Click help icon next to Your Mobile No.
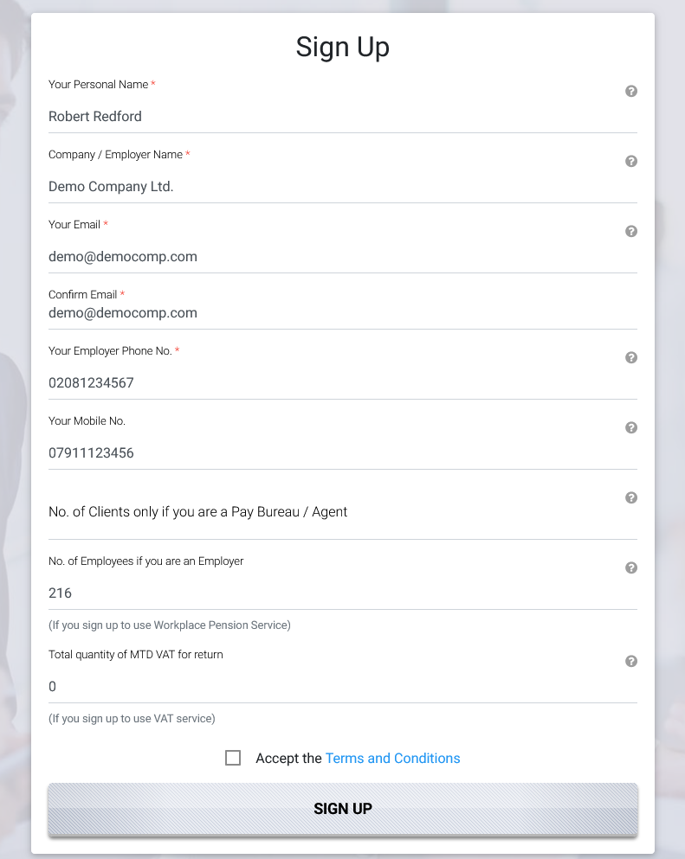The width and height of the screenshot is (685, 859). pyautogui.click(x=631, y=427)
